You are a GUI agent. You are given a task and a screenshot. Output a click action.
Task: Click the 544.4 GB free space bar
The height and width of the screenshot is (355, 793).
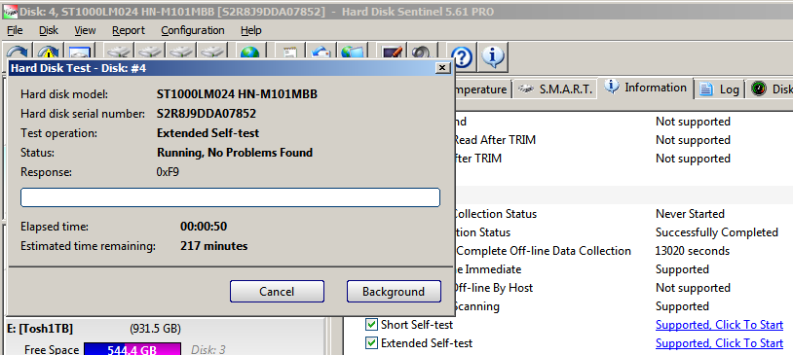coord(132,349)
